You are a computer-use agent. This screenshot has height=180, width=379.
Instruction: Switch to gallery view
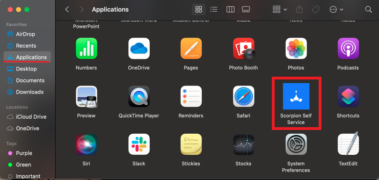(246, 9)
